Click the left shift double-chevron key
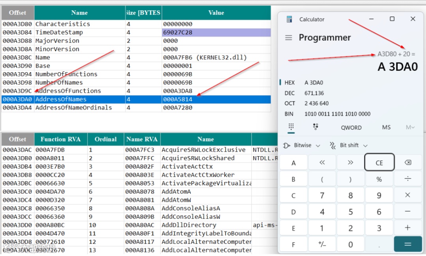 322,163
